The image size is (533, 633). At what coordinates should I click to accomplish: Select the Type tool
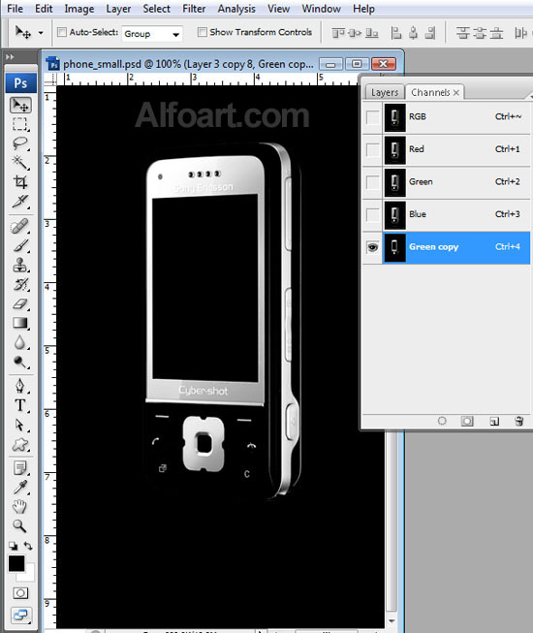tap(20, 405)
